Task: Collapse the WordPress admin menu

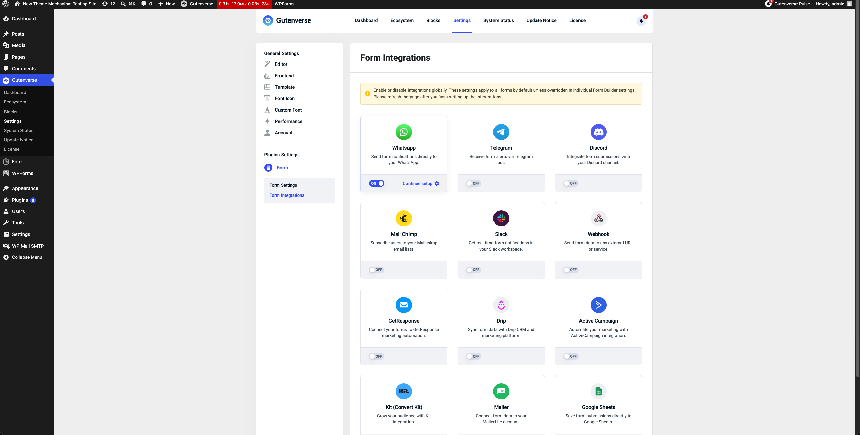Action: coord(27,257)
